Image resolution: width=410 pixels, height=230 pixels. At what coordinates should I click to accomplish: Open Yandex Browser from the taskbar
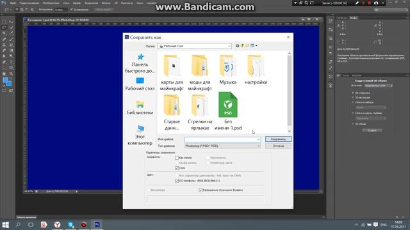57,224
